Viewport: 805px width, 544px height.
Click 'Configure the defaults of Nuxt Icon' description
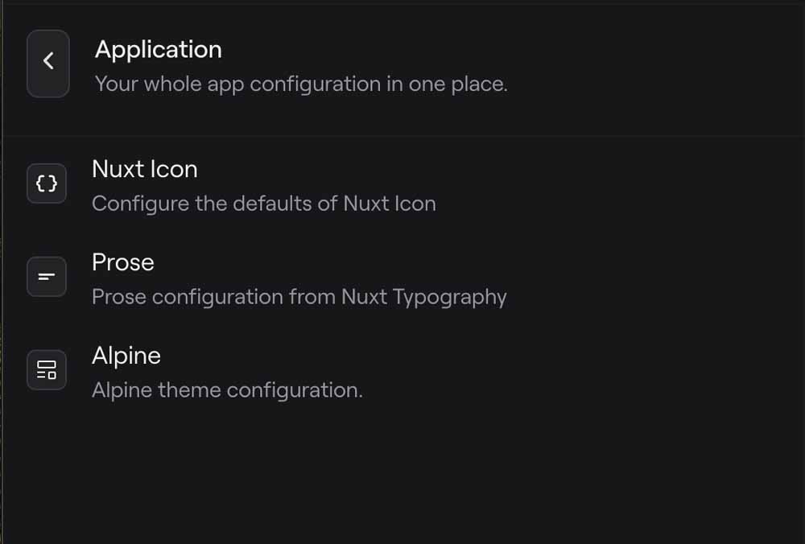coord(263,204)
